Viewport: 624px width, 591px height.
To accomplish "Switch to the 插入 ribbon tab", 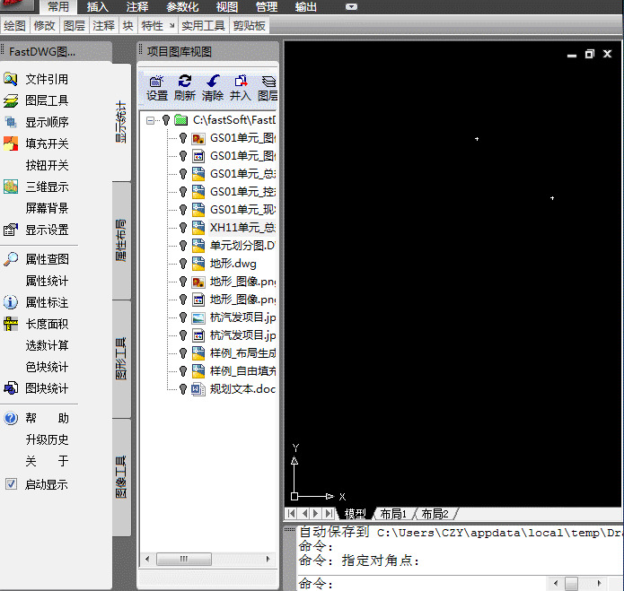I will (x=98, y=7).
